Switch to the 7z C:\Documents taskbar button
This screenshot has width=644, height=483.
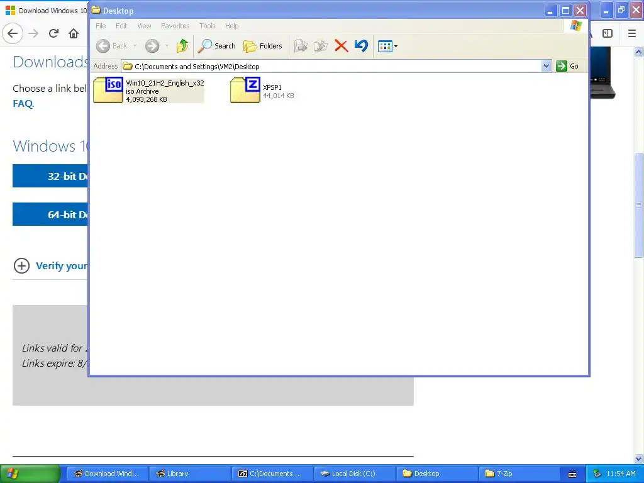(x=272, y=474)
